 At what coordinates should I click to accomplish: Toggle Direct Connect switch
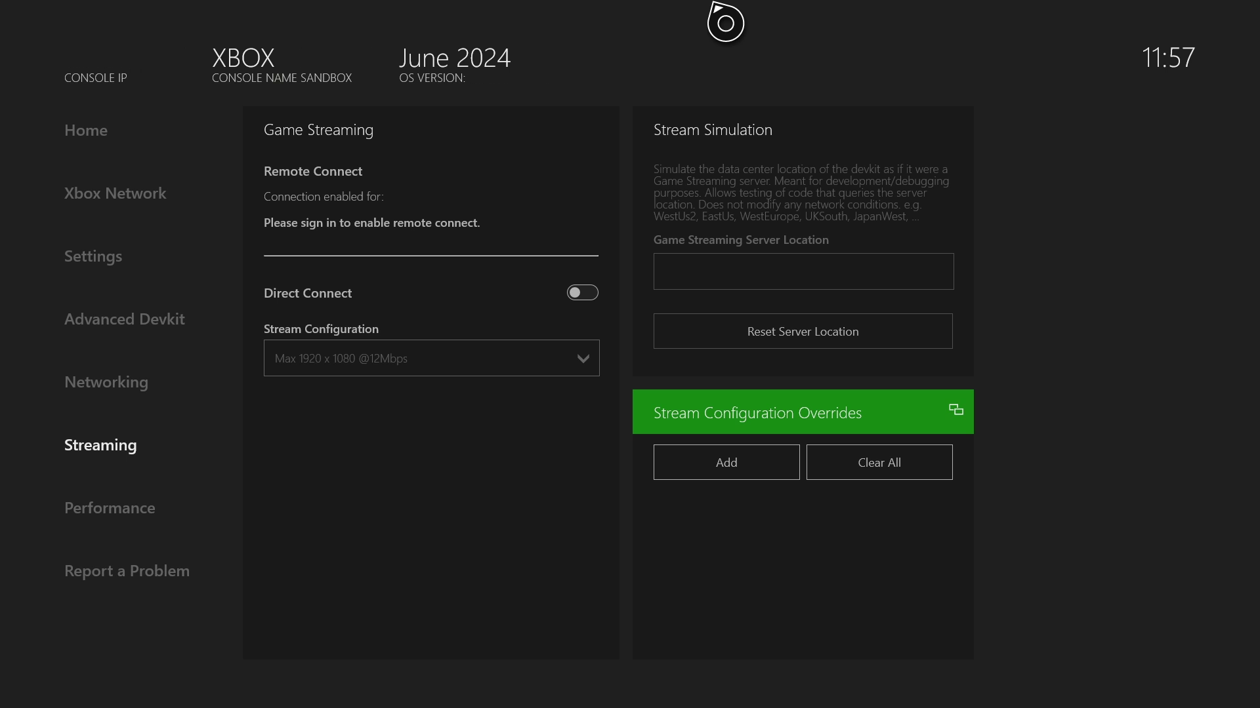582,292
